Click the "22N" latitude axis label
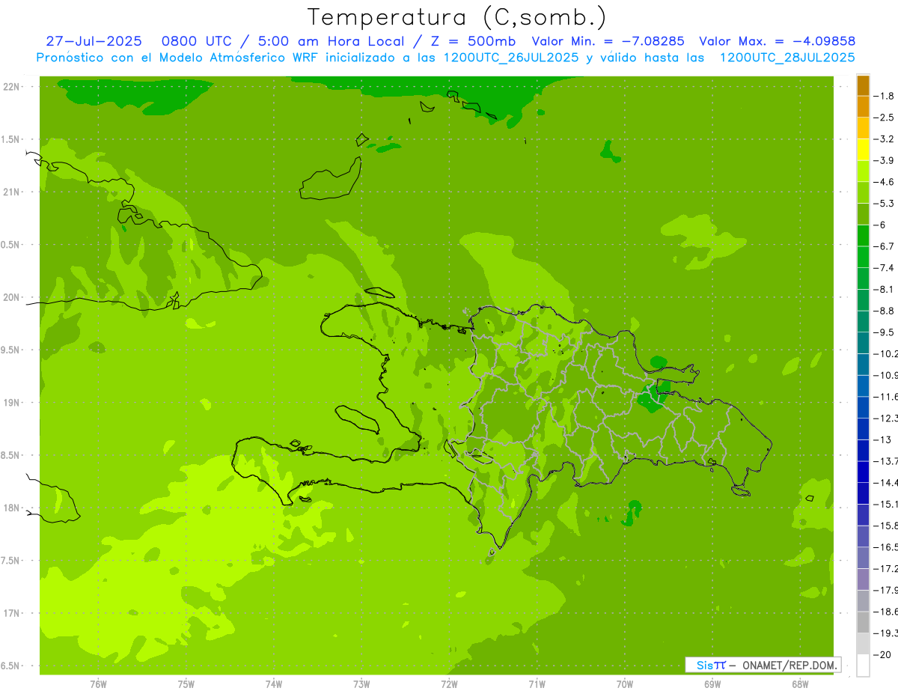The width and height of the screenshot is (898, 694). [11, 86]
